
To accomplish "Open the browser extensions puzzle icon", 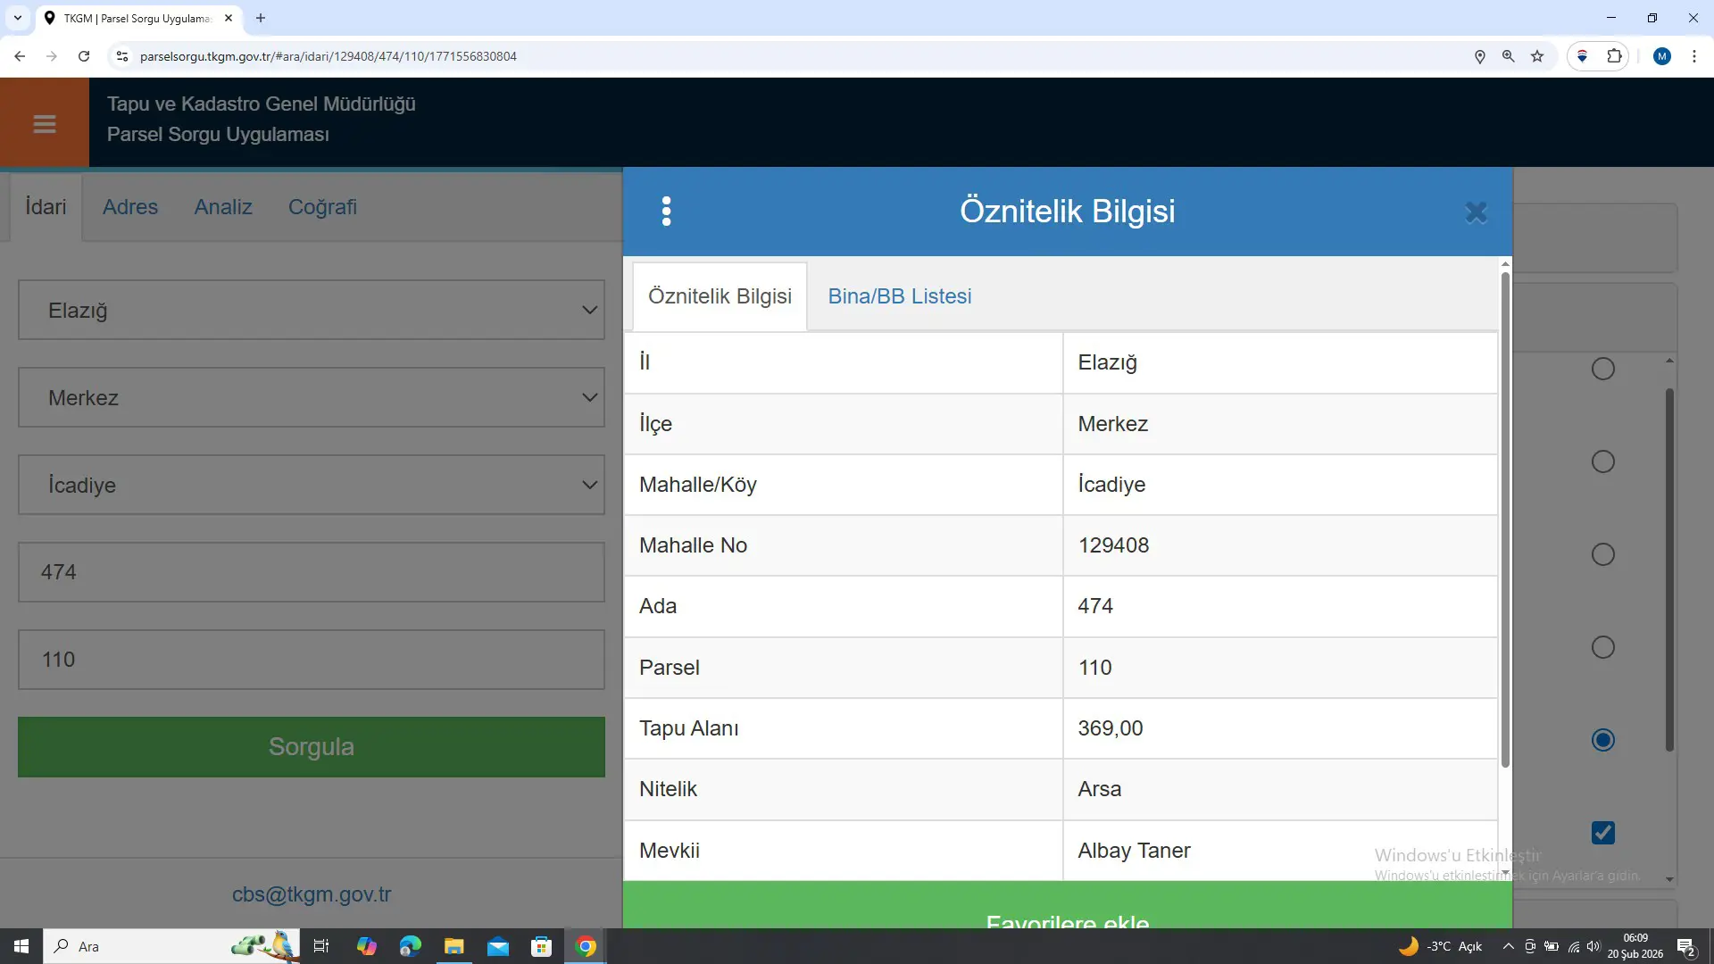I will coord(1614,56).
